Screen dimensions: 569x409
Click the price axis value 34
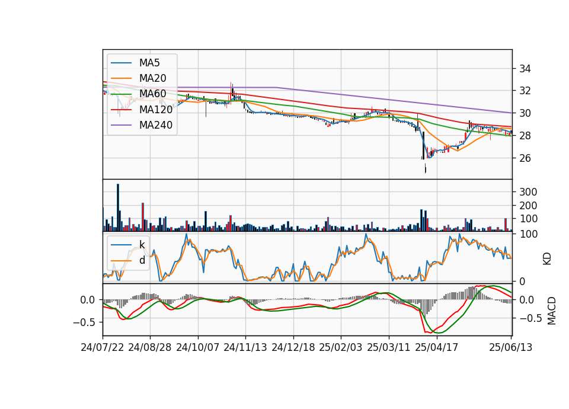(525, 69)
